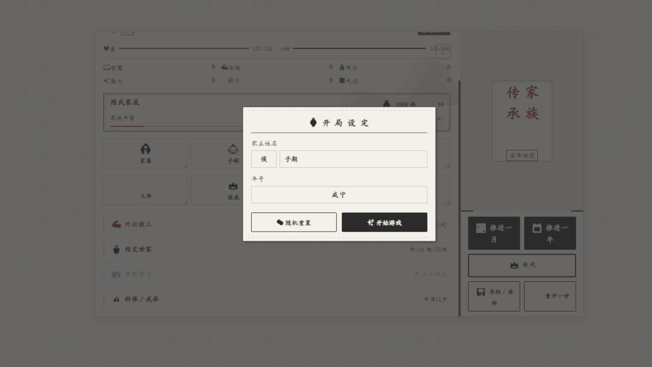Viewport: 652px width, 367px height.
Task: Click the family icon on 家眷 card
Action: click(x=145, y=148)
